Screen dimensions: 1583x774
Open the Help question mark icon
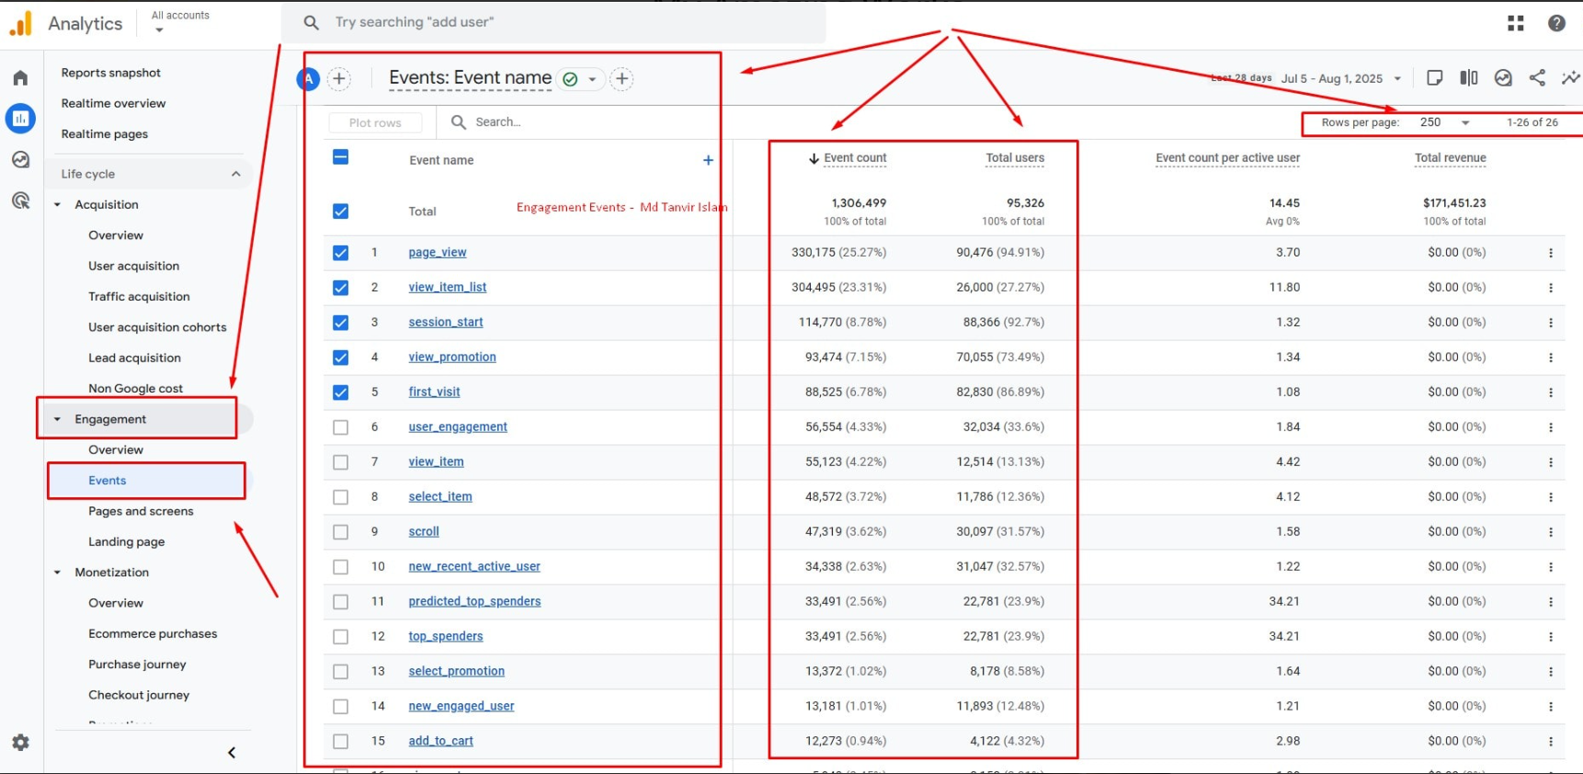(1556, 23)
